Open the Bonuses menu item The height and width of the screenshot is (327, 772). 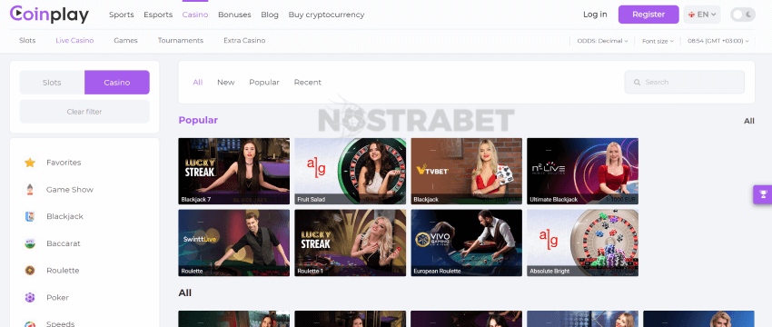coord(234,15)
